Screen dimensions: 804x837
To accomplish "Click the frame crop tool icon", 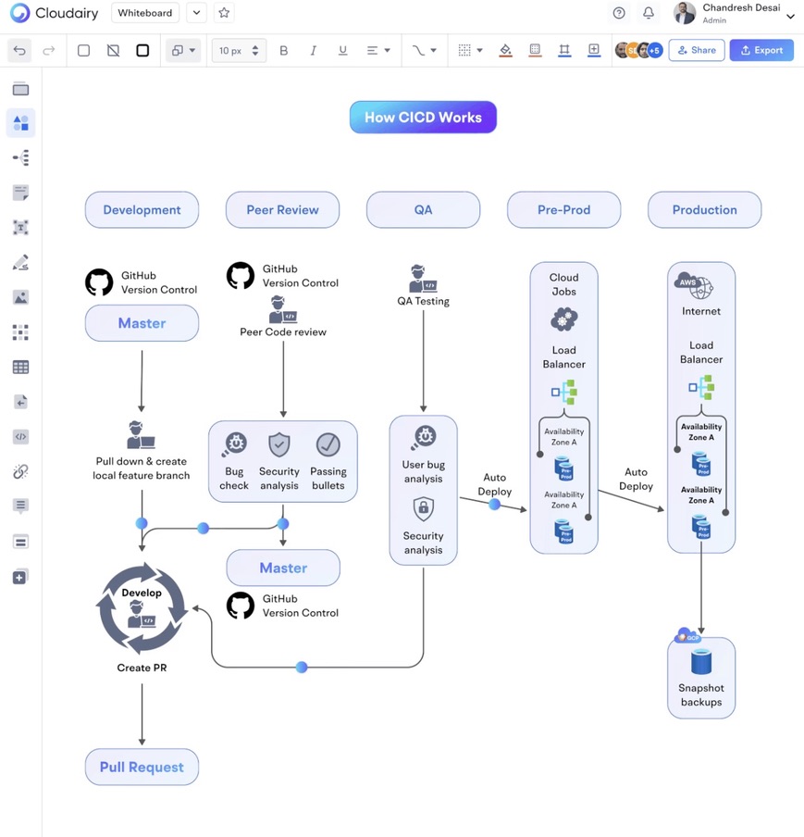I will pos(564,51).
